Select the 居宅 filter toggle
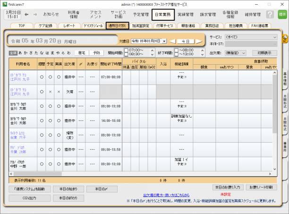The image size is (289, 214). 81,53
